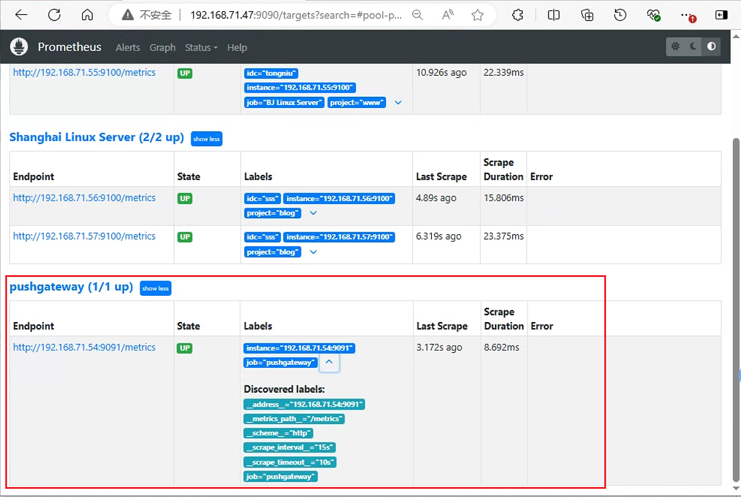Expand discovered labels for 192.168.71.55:9100
Screen dimensions: 741x497
(x=398, y=103)
